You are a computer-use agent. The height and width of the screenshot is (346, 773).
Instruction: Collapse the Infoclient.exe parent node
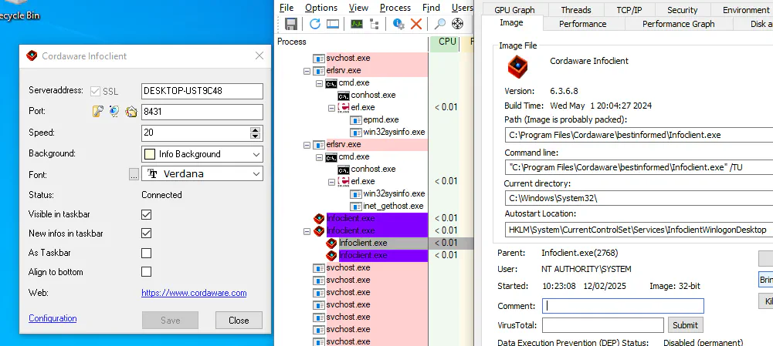[x=307, y=230]
